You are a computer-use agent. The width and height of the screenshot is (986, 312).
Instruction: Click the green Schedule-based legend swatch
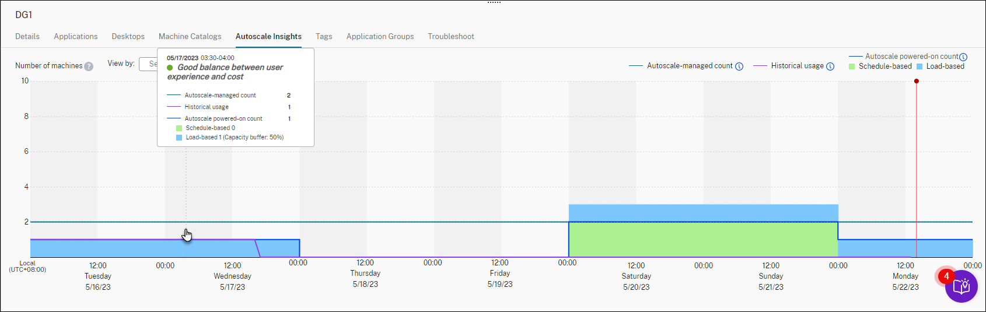tap(852, 66)
